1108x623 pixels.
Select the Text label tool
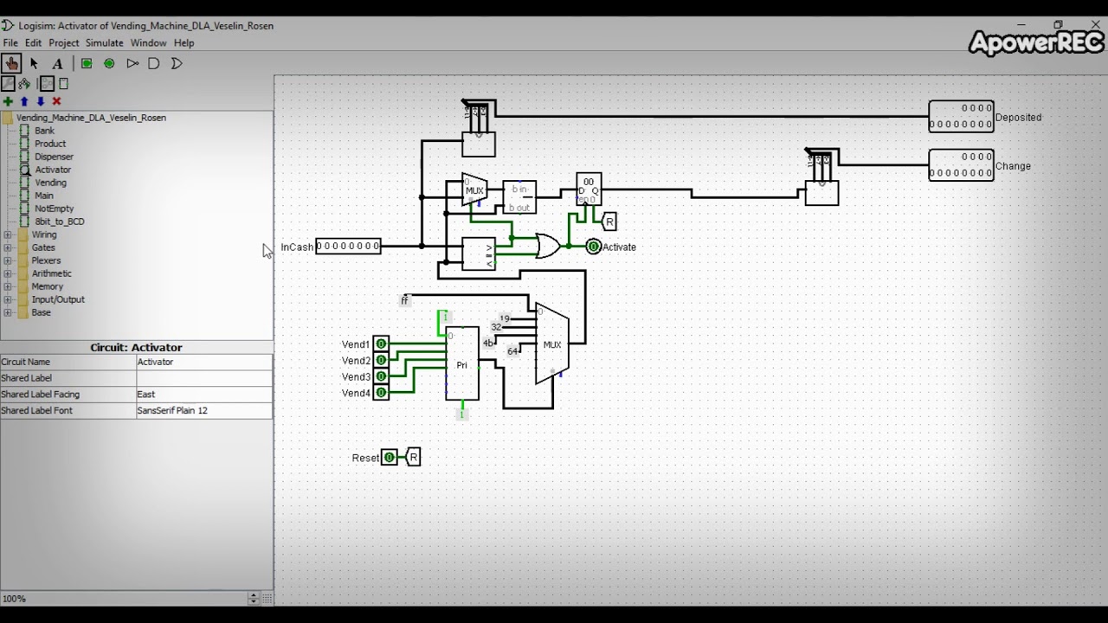click(x=57, y=63)
